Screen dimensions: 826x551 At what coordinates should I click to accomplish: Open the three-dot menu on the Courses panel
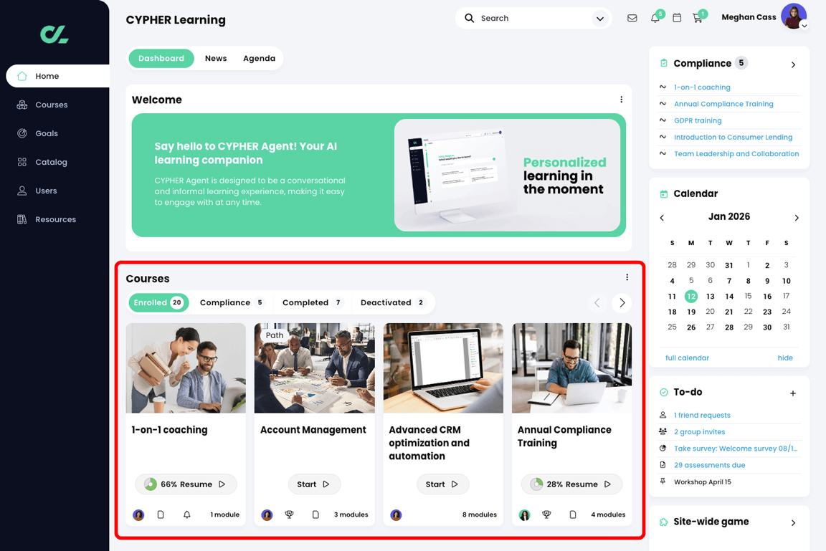pyautogui.click(x=627, y=276)
